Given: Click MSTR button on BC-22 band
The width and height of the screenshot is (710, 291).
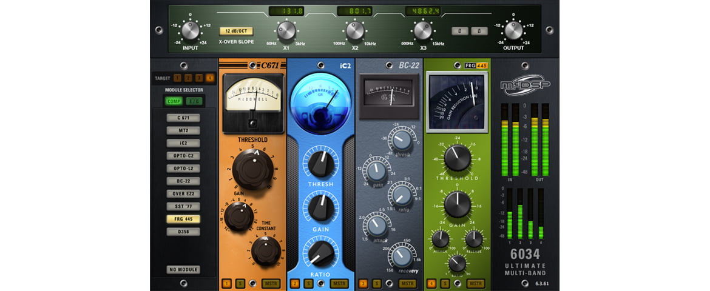Looking at the screenshot, I should (408, 284).
